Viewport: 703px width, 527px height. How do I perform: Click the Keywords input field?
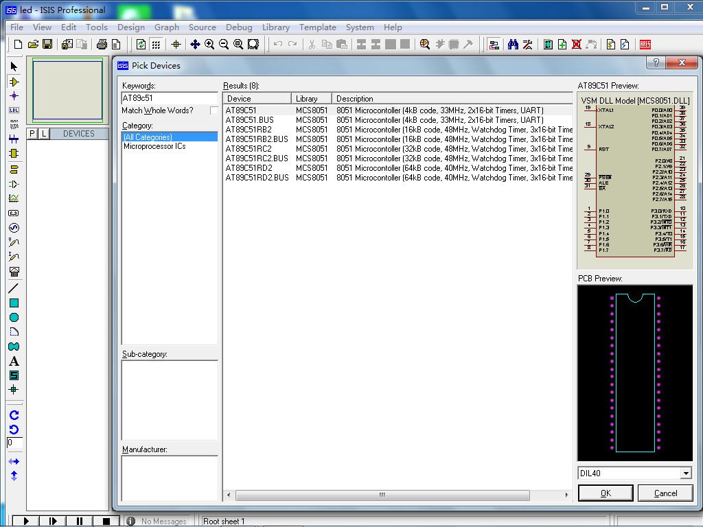click(x=170, y=98)
